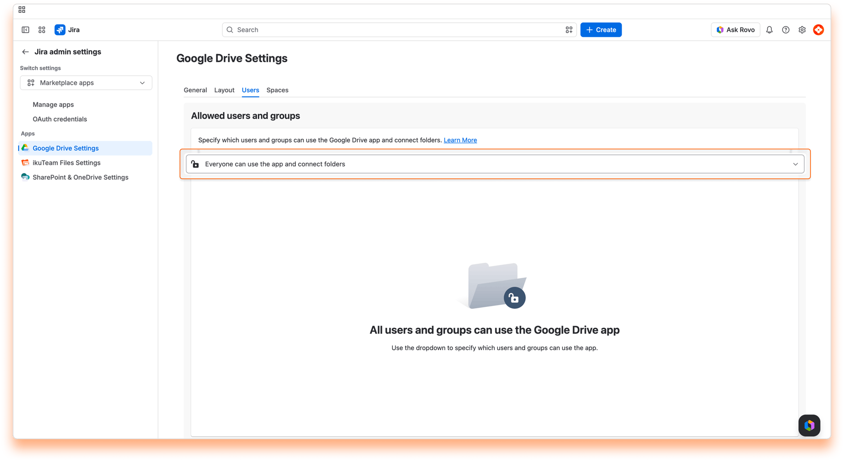Screen dimensions: 844x461
Task: Open the notifications bell
Action: pos(769,30)
